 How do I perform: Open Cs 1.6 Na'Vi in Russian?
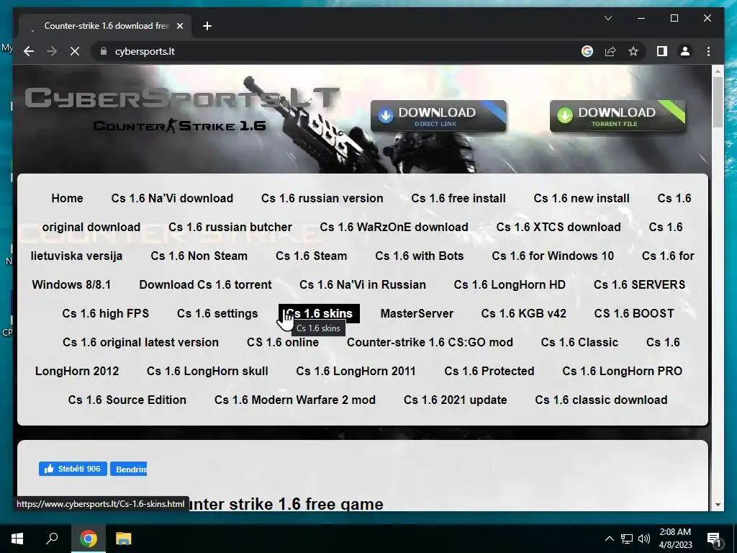363,284
